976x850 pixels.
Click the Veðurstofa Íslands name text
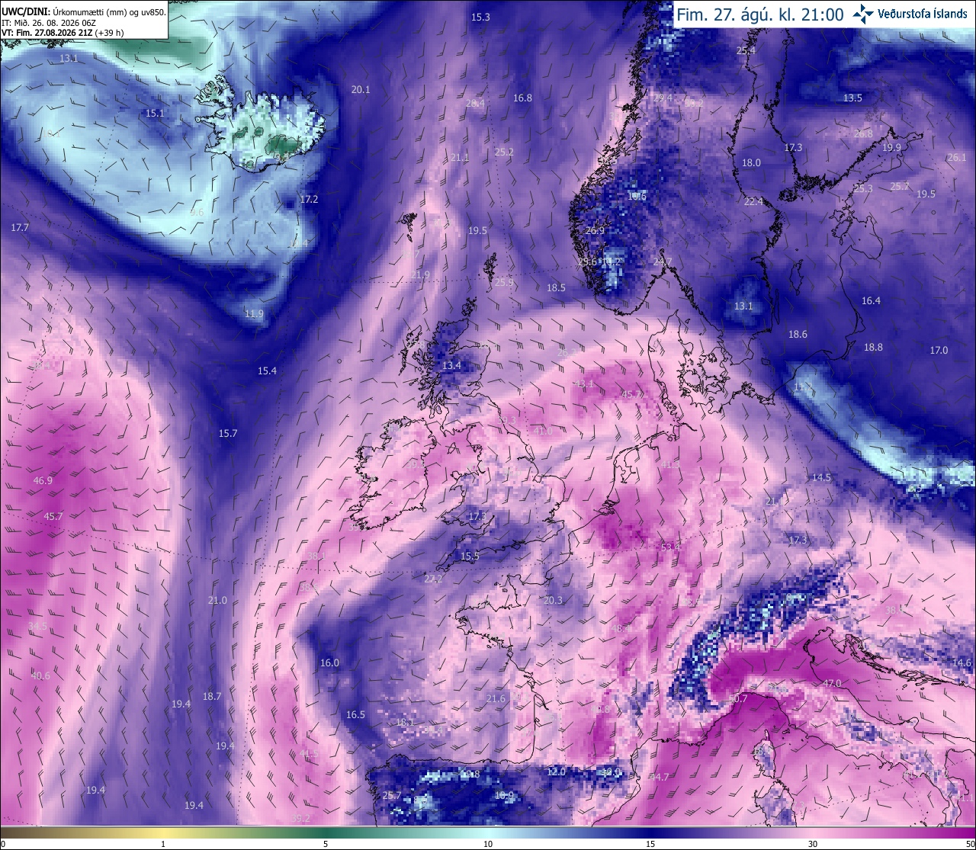point(923,14)
